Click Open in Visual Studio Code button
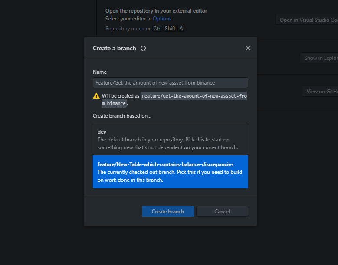This screenshot has height=265, width=338. click(306, 20)
